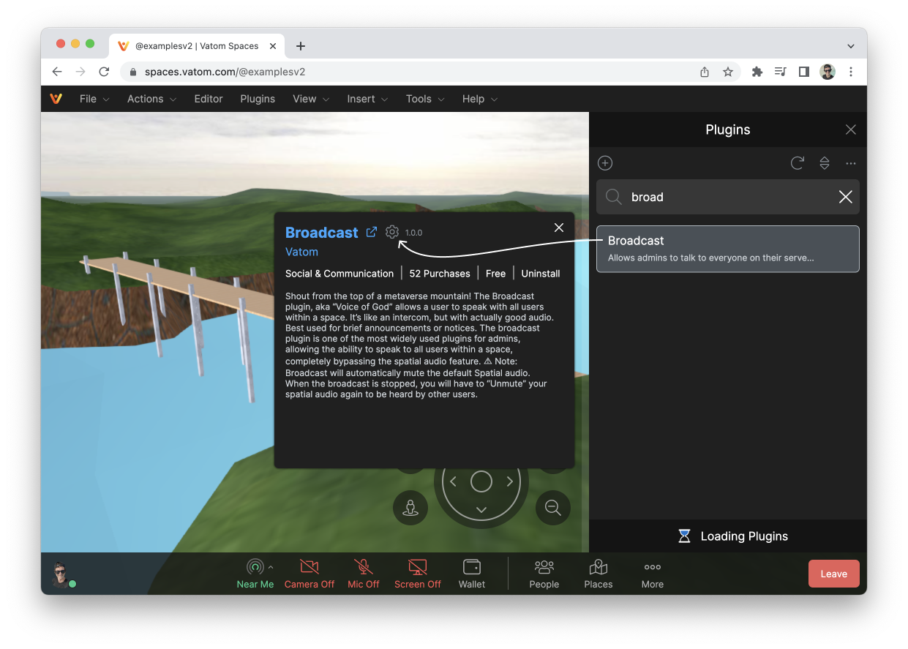Open the browser media controls
This screenshot has height=649, width=908.
(781, 72)
